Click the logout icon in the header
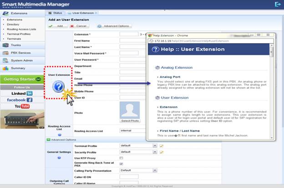This screenshot has height=188, width=284. pyautogui.click(x=278, y=5)
